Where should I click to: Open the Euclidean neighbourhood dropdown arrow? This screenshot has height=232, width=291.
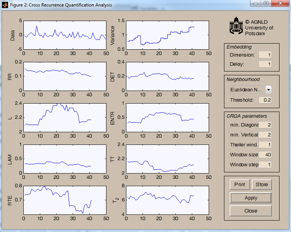268,90
